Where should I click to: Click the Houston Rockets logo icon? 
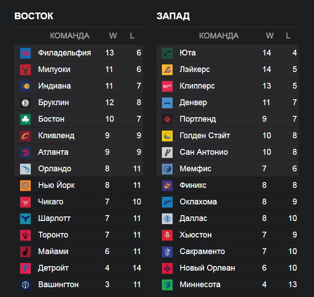167,235
